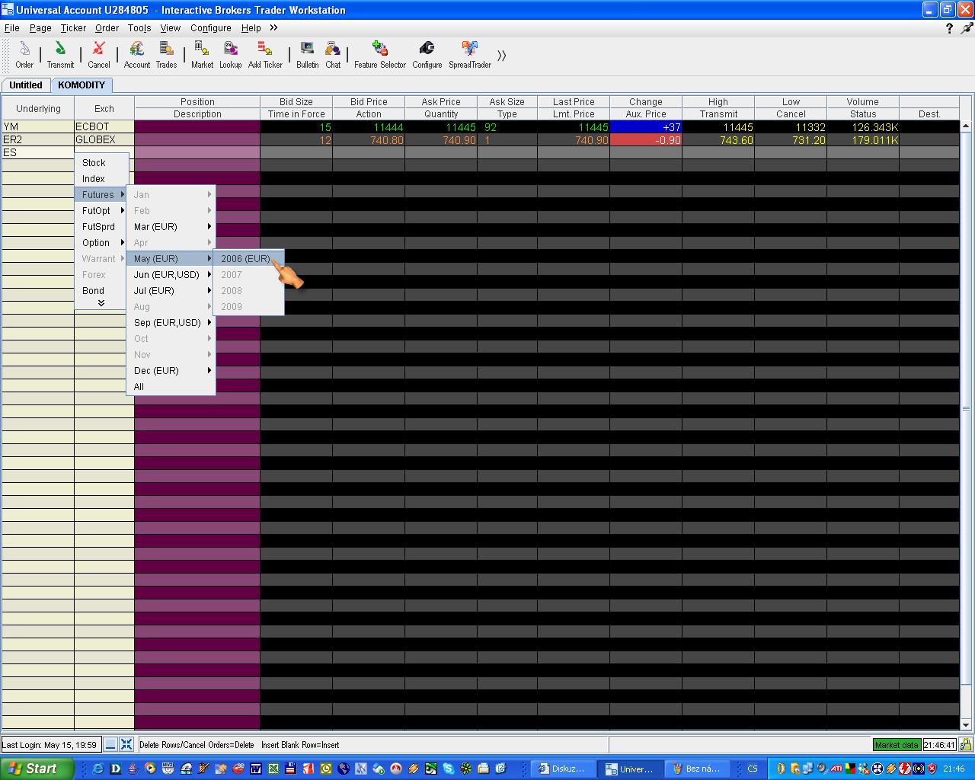Screen dimensions: 975x780
Task: Click the Transmit order icon
Action: 60,55
